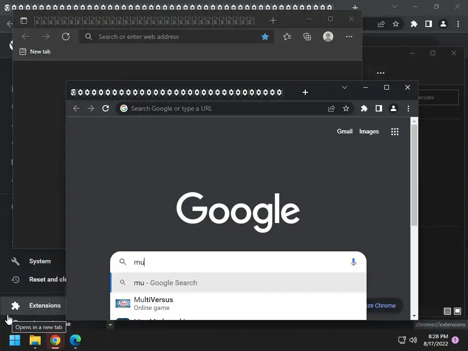This screenshot has height=351, width=468.
Task: Start voice search with microphone
Action: 353,262
